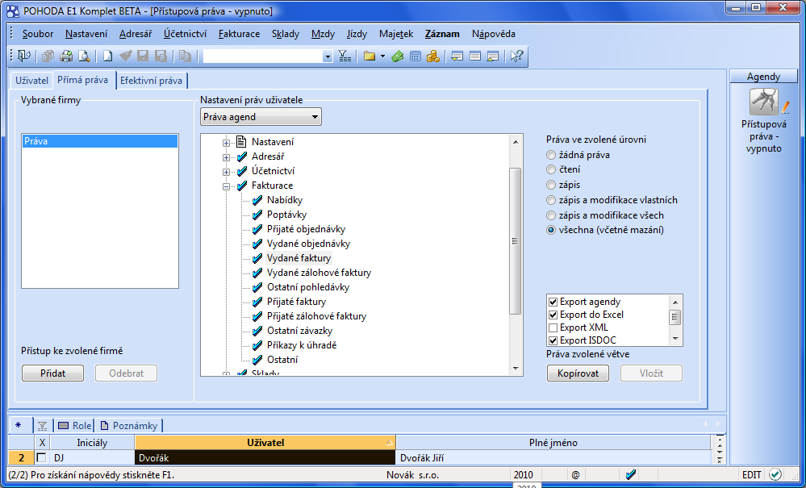806x488 pixels.
Task: Click the panel icon with down arrow
Action: click(457, 56)
